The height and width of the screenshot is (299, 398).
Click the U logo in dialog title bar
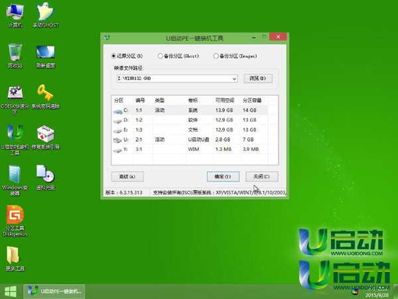[x=107, y=38]
